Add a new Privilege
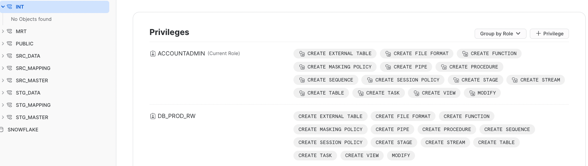Image resolution: width=588 pixels, height=166 pixels. pyautogui.click(x=549, y=33)
